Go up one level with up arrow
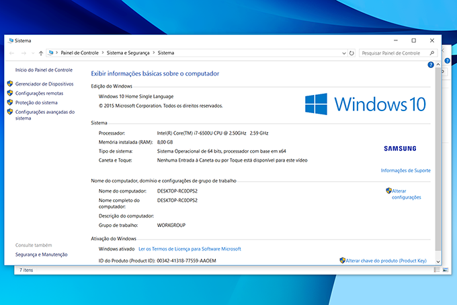Image resolution: width=457 pixels, height=305 pixels. point(42,53)
